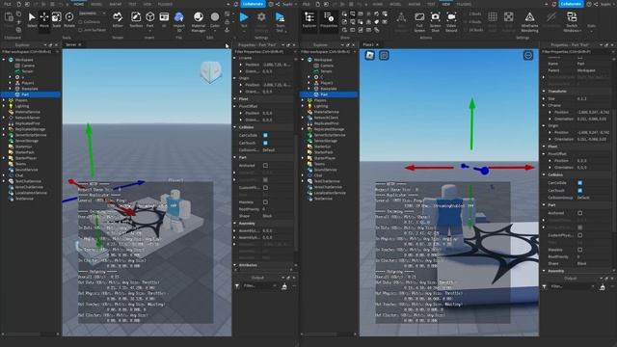Choose the Select tool in left window
The image size is (617, 347).
32,19
